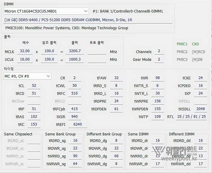Screen dimensions: 212x173
Task: Select the RTL values field
Action: click(x=191, y=117)
